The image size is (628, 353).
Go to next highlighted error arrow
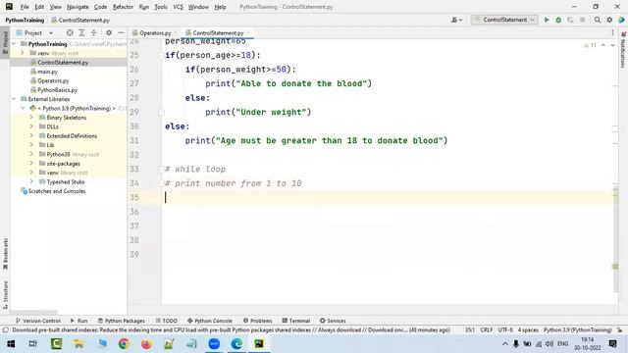tap(612, 45)
